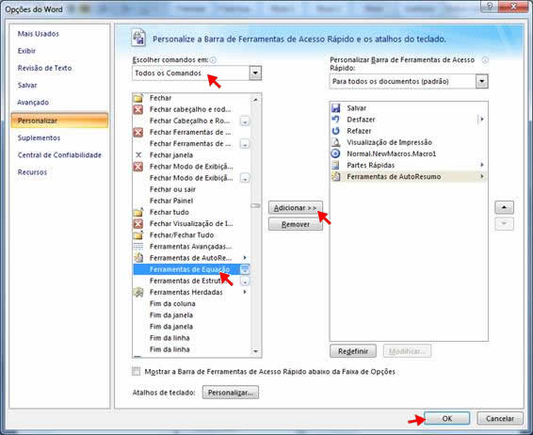Click the X icon beside Fechar janela

(138, 155)
